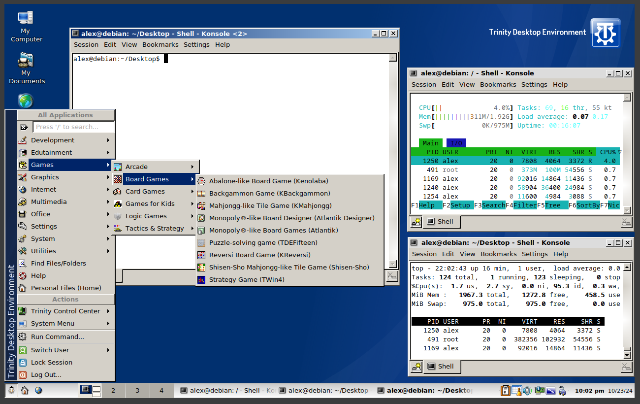Viewport: 640px width, 404px height.
Task: Open Bookmarks menu in Konsole <2> window
Action: [x=160, y=44]
